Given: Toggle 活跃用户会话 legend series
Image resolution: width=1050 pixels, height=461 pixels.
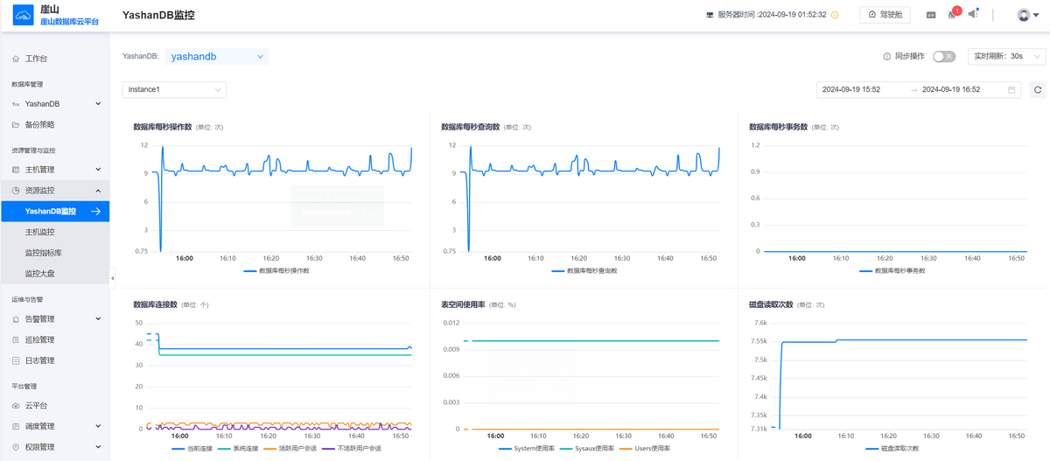Looking at the screenshot, I should [290, 448].
